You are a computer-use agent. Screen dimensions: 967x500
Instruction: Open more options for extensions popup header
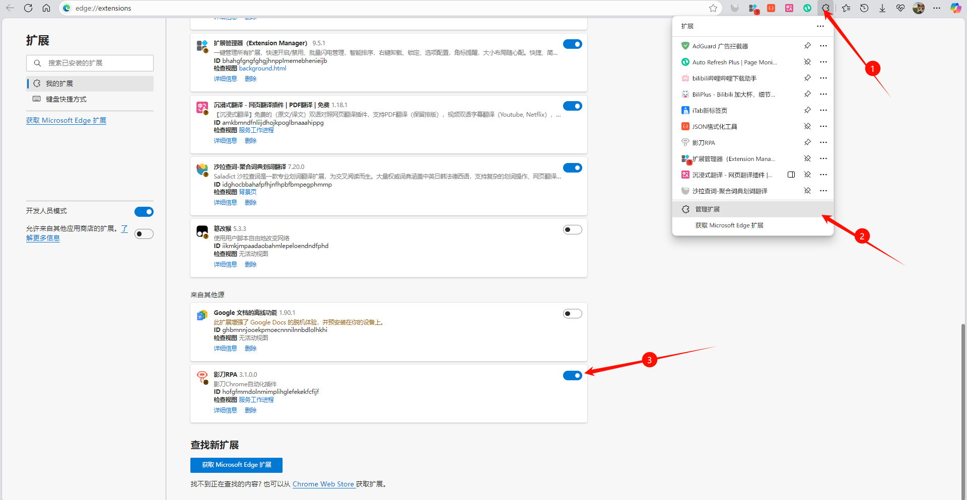point(820,26)
